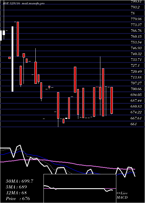
Task: Select the Price : 676 readout
Action: point(18,199)
